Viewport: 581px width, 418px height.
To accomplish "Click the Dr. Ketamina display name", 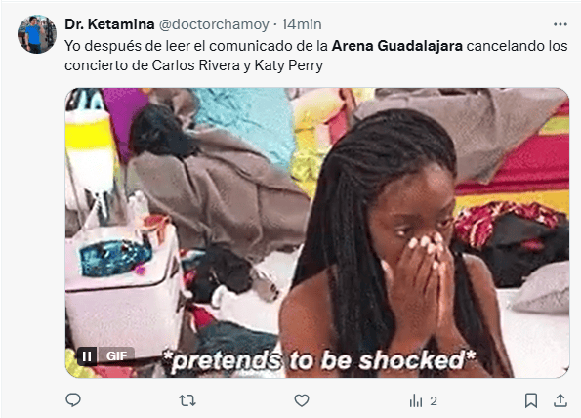I will pyautogui.click(x=109, y=24).
